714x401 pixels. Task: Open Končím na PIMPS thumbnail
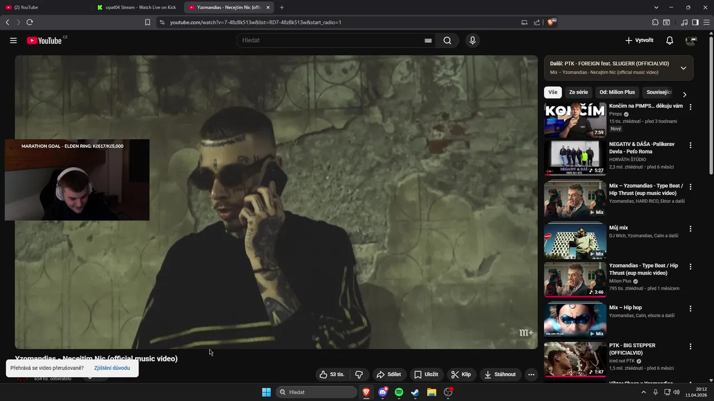pos(575,120)
